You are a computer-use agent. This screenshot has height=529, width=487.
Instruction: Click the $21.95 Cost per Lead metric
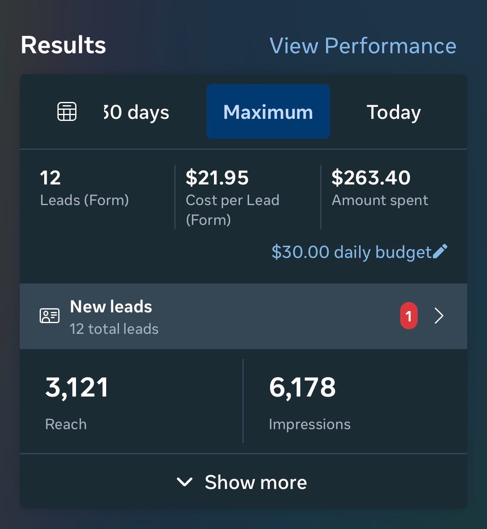click(x=233, y=198)
